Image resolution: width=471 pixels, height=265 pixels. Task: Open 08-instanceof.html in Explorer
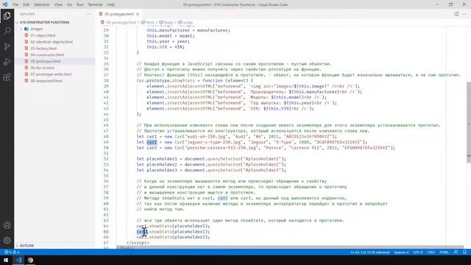coord(46,81)
